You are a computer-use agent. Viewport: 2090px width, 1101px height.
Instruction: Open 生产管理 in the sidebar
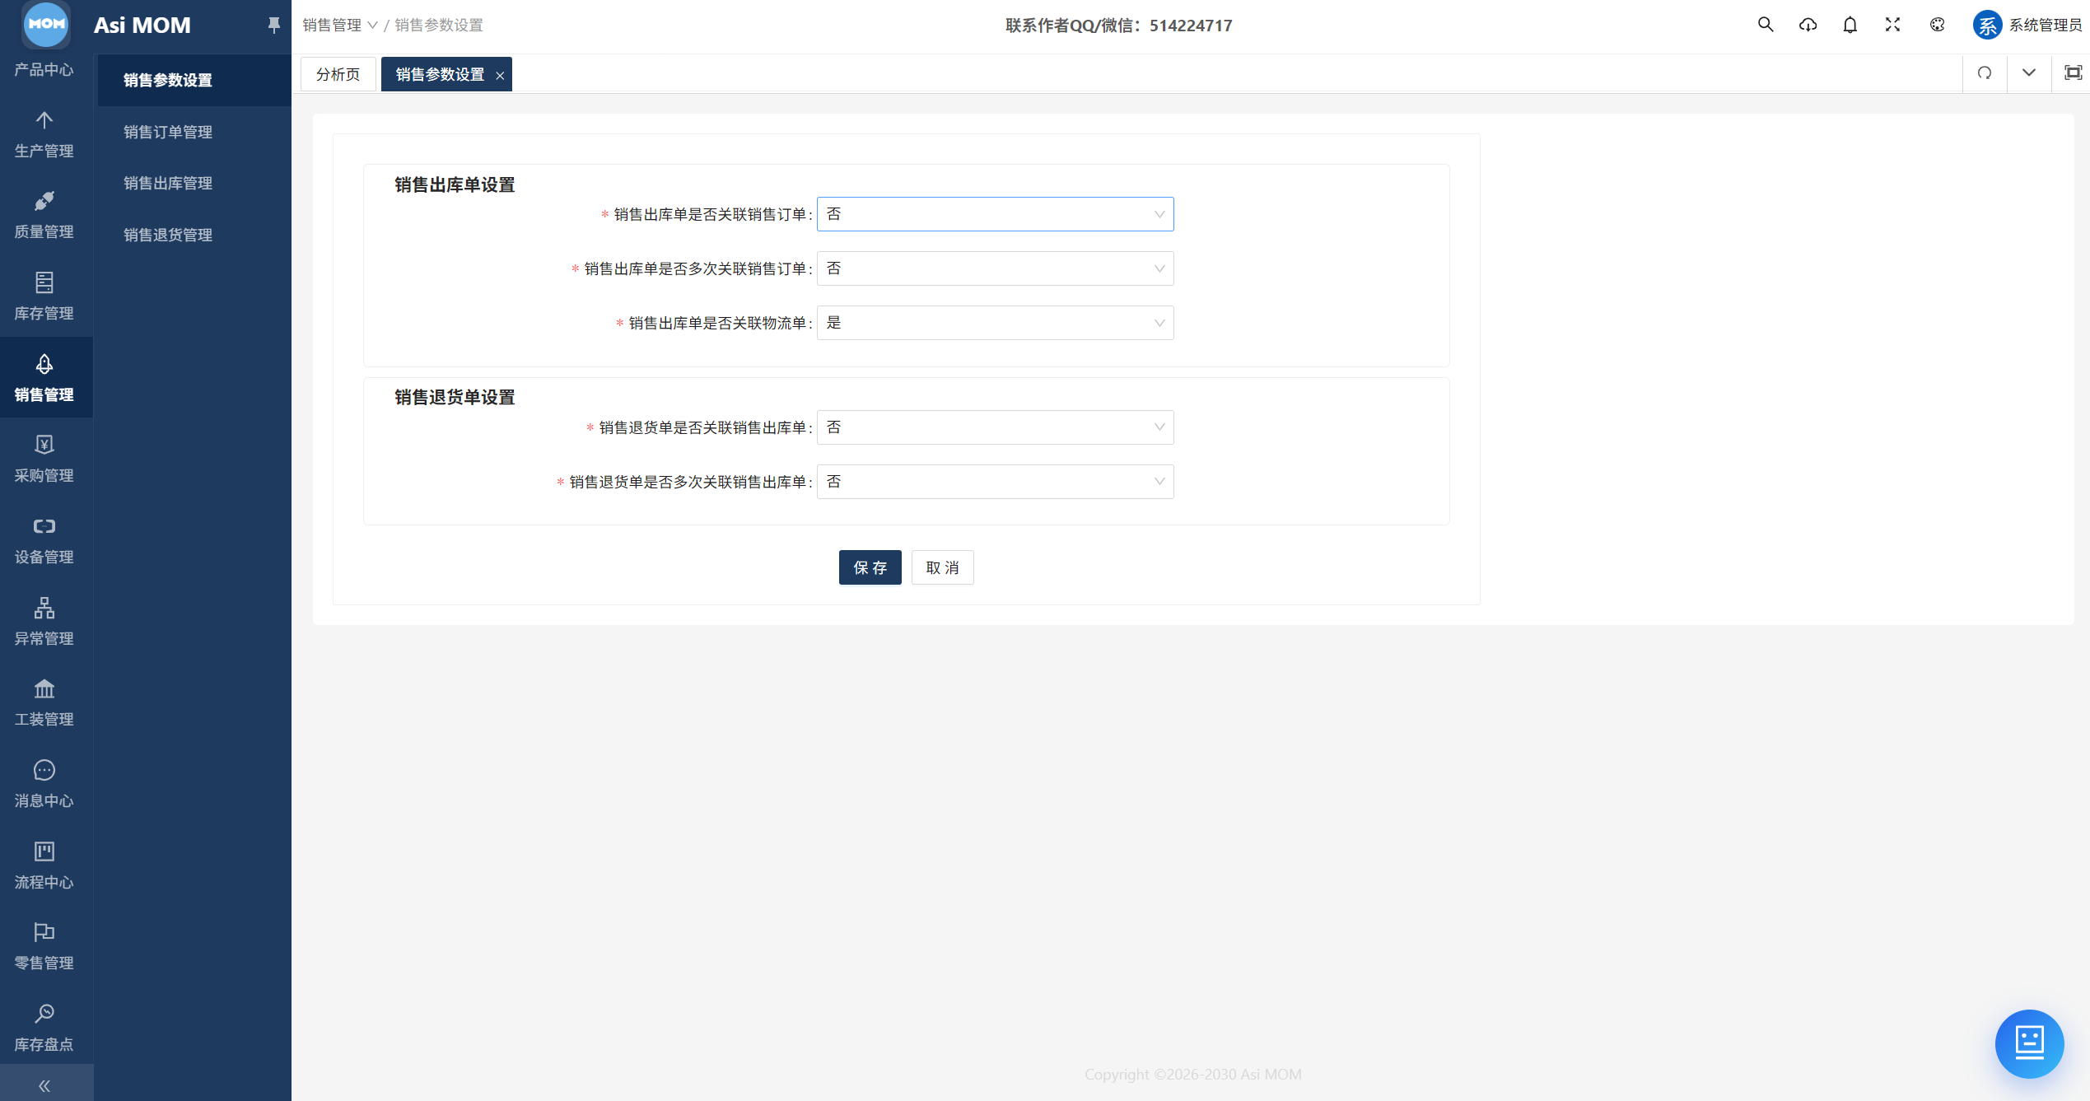(44, 134)
